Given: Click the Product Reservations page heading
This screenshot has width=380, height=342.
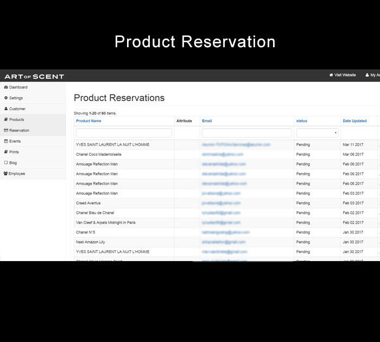Looking at the screenshot, I should click(x=119, y=98).
